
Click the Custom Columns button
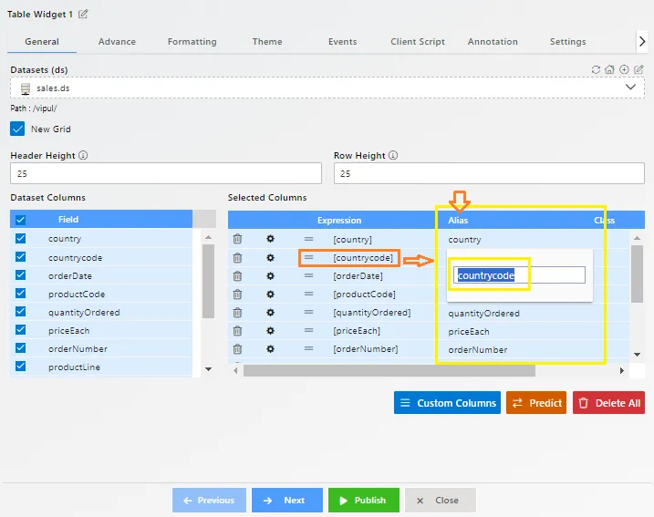tap(447, 403)
